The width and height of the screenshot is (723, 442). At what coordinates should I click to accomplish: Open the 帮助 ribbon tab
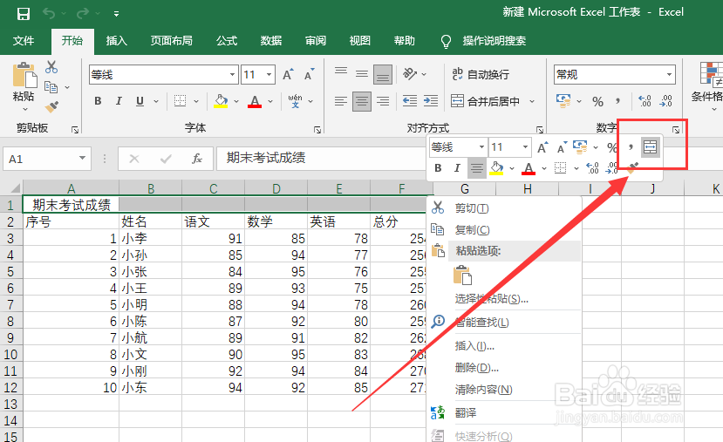(404, 41)
